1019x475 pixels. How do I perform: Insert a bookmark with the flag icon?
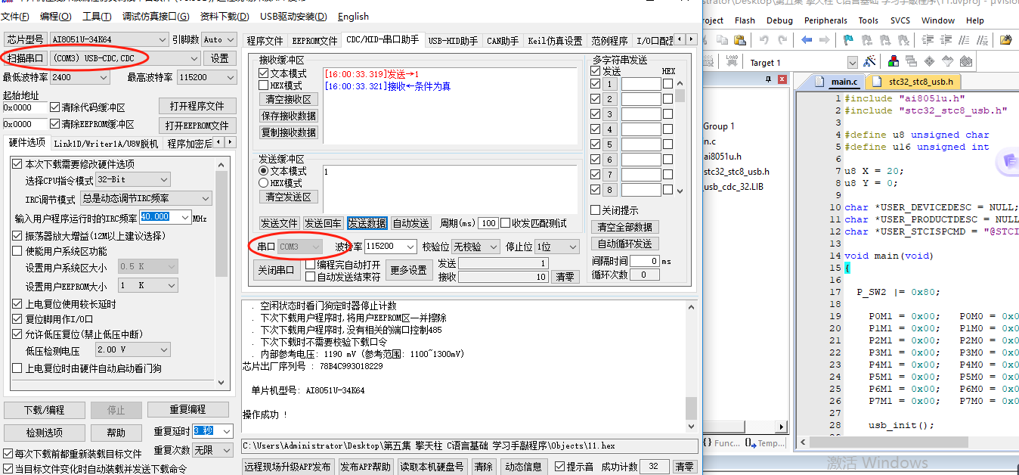click(x=849, y=39)
